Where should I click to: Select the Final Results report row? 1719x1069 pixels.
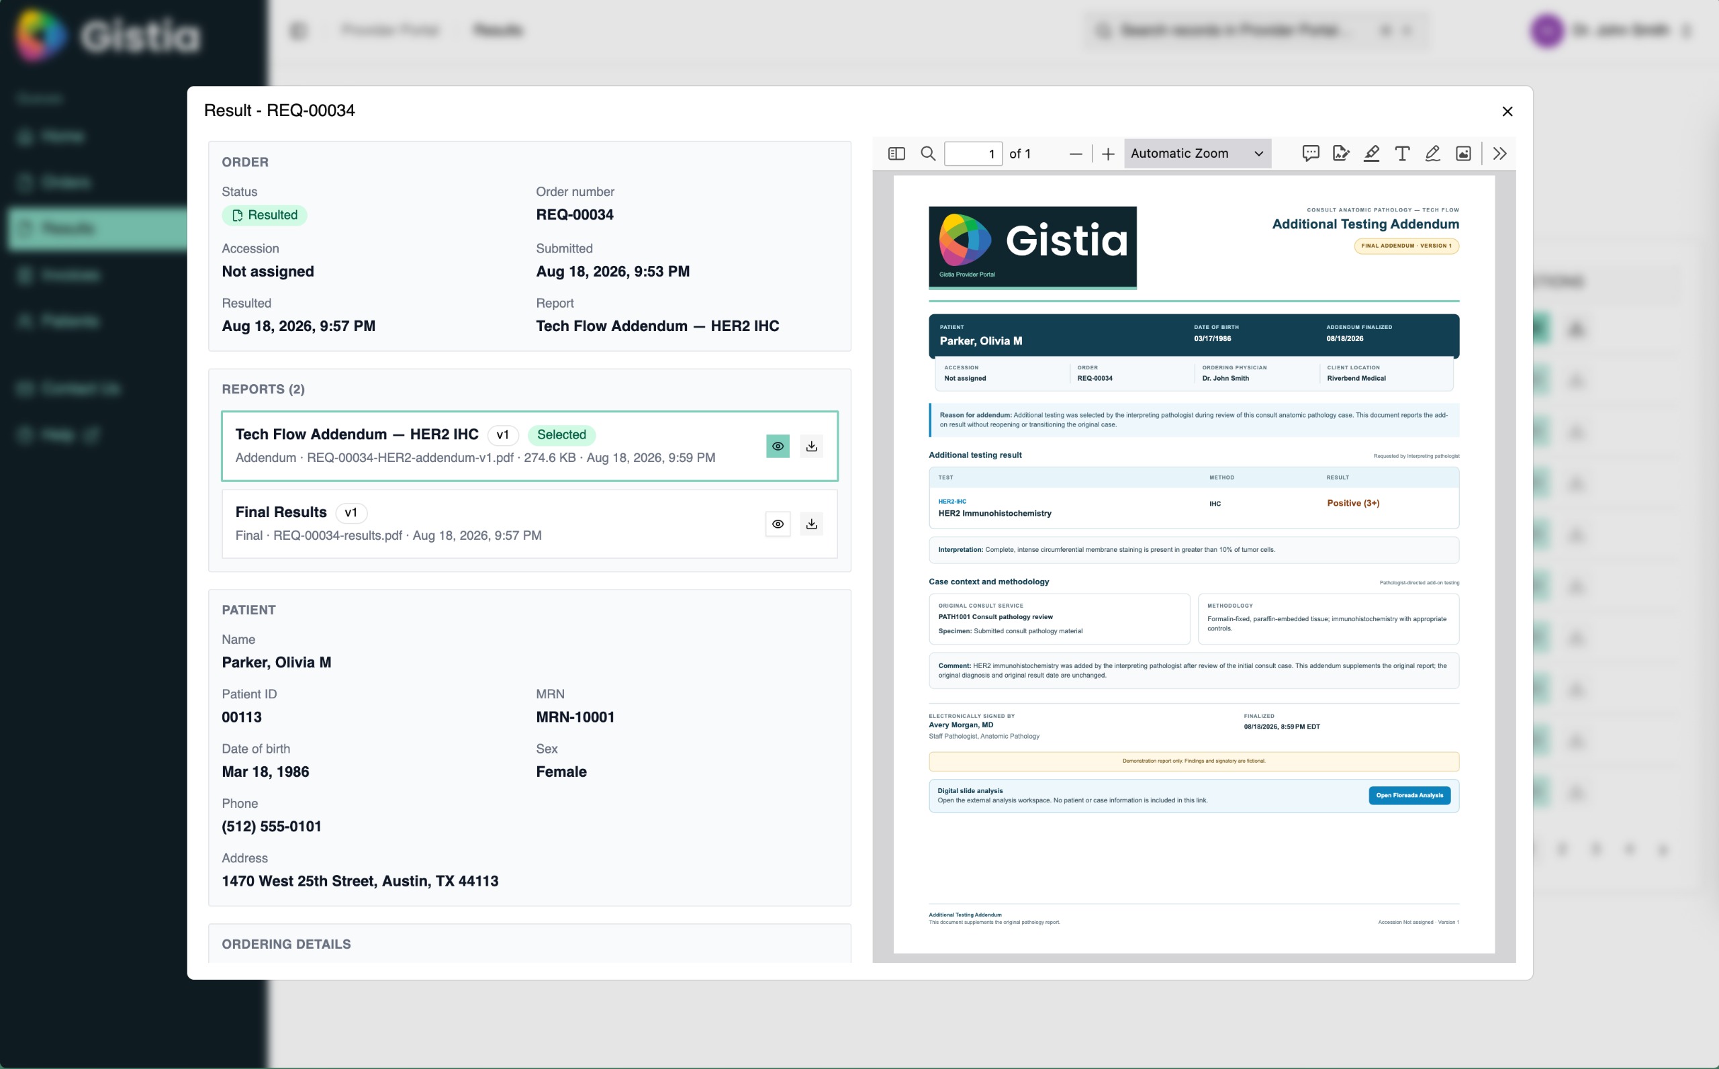tap(529, 524)
